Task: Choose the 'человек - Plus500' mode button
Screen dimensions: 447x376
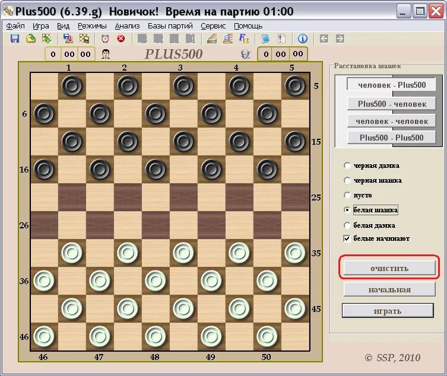Action: [x=391, y=85]
